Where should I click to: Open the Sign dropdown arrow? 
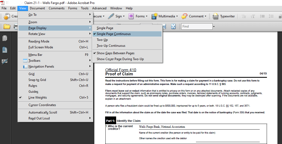tap(124, 16)
